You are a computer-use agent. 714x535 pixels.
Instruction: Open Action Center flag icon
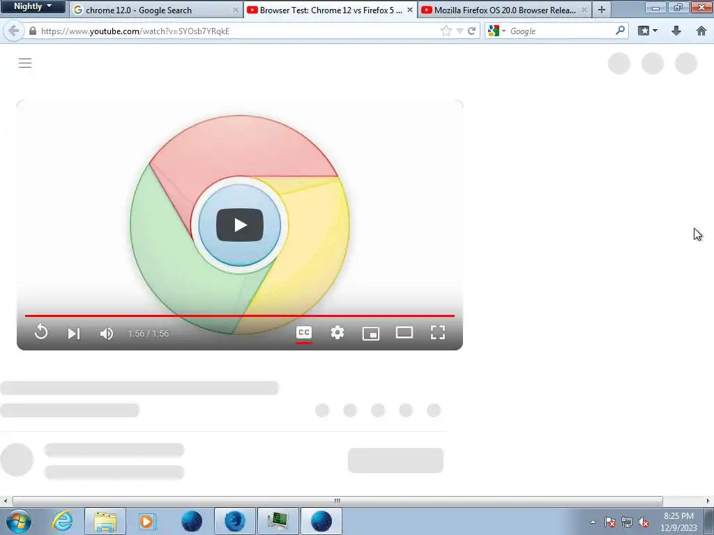[x=610, y=522]
